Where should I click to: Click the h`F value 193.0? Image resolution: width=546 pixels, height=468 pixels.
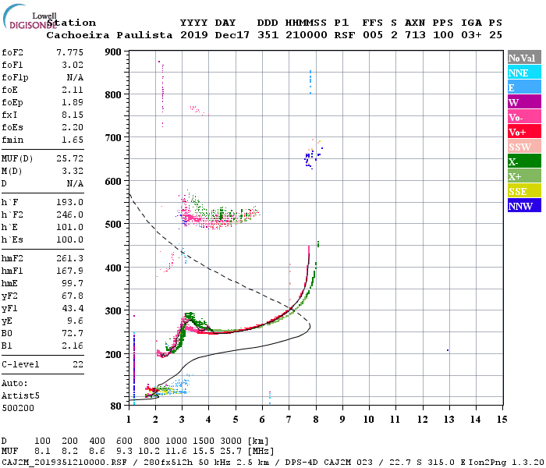tap(69, 202)
